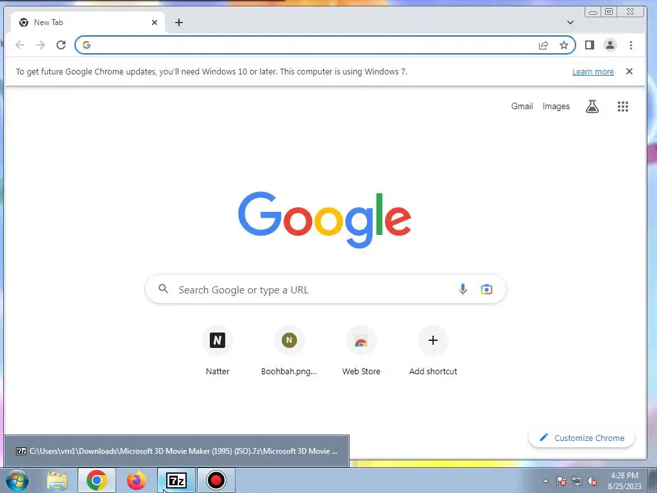Open the Boohbah.png shortcut
Screen dimensions: 657x493
pyautogui.click(x=289, y=351)
